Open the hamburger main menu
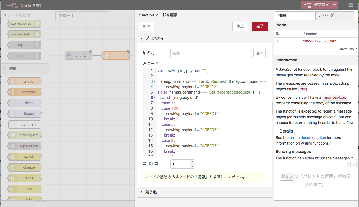 pos(351,5)
